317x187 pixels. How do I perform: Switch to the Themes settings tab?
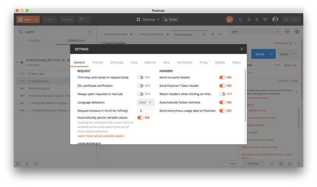click(x=97, y=63)
